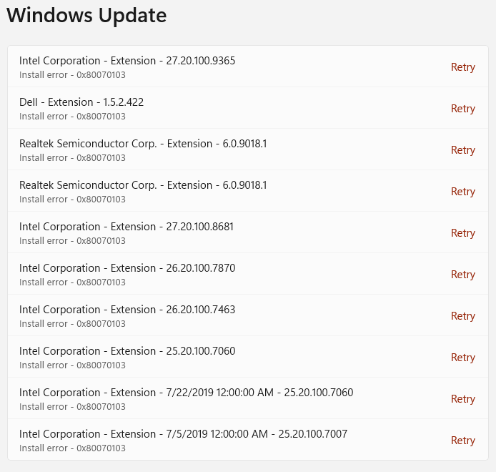496x472 pixels.
Task: Select the Intel Corporation 26.20.100.7870 entry title
Action: 127,267
